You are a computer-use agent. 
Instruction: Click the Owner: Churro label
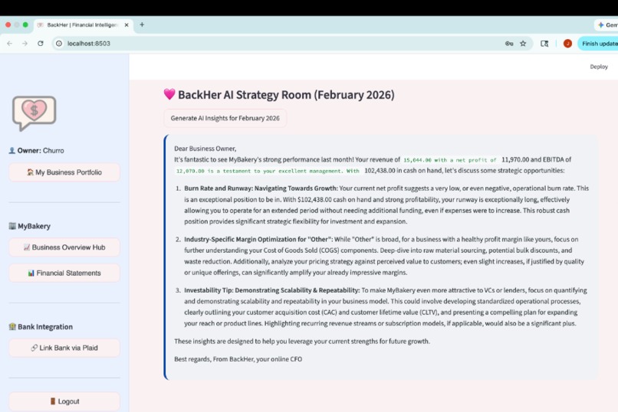[x=41, y=150]
